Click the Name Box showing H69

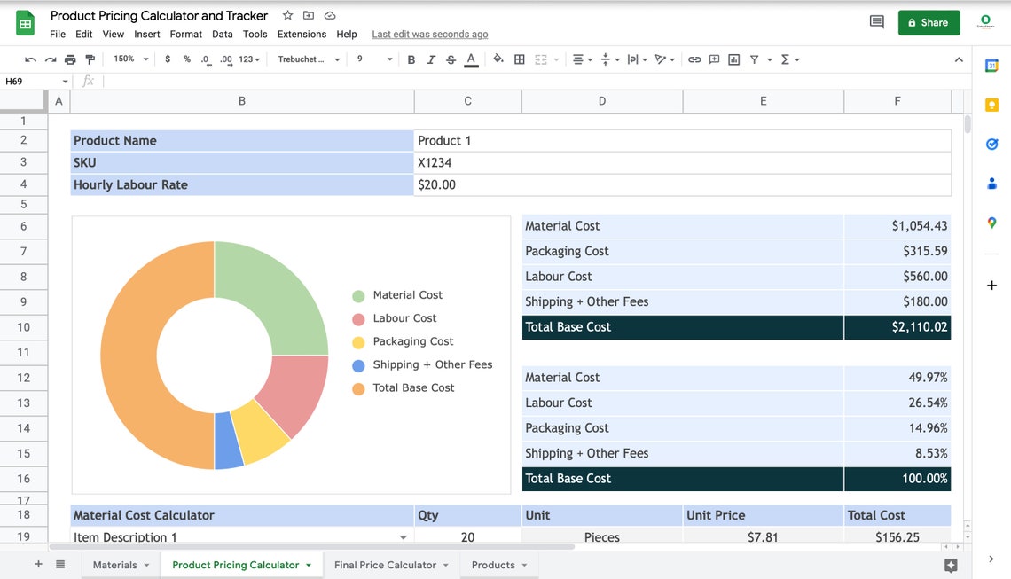[x=31, y=80]
